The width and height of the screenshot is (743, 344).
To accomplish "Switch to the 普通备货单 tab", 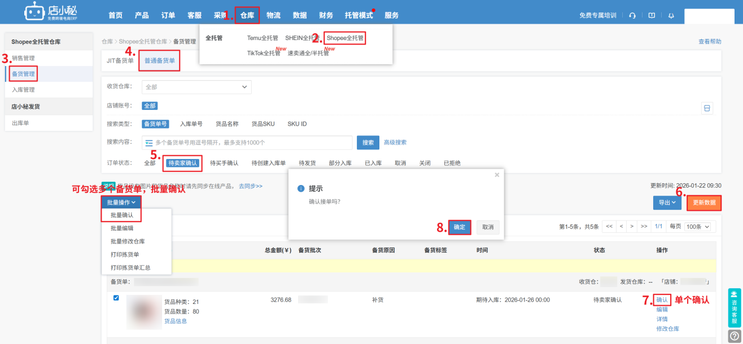I will coord(160,60).
